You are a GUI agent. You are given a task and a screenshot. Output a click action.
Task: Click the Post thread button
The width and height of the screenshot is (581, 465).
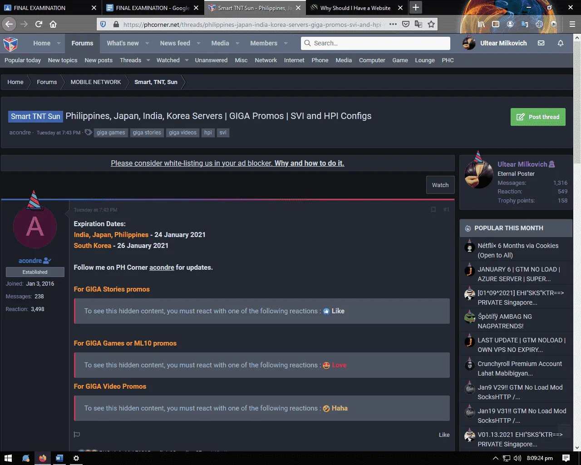pos(538,117)
